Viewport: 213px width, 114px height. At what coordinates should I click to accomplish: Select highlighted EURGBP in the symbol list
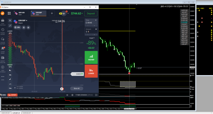(x=184, y=22)
